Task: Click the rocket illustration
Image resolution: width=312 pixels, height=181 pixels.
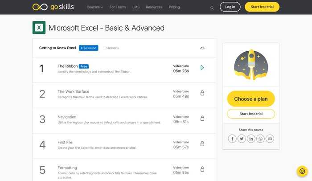Action: click(251, 65)
